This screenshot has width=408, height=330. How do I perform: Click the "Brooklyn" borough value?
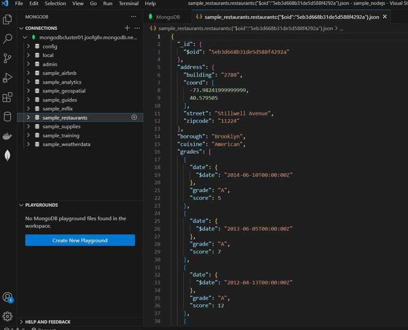(227, 137)
